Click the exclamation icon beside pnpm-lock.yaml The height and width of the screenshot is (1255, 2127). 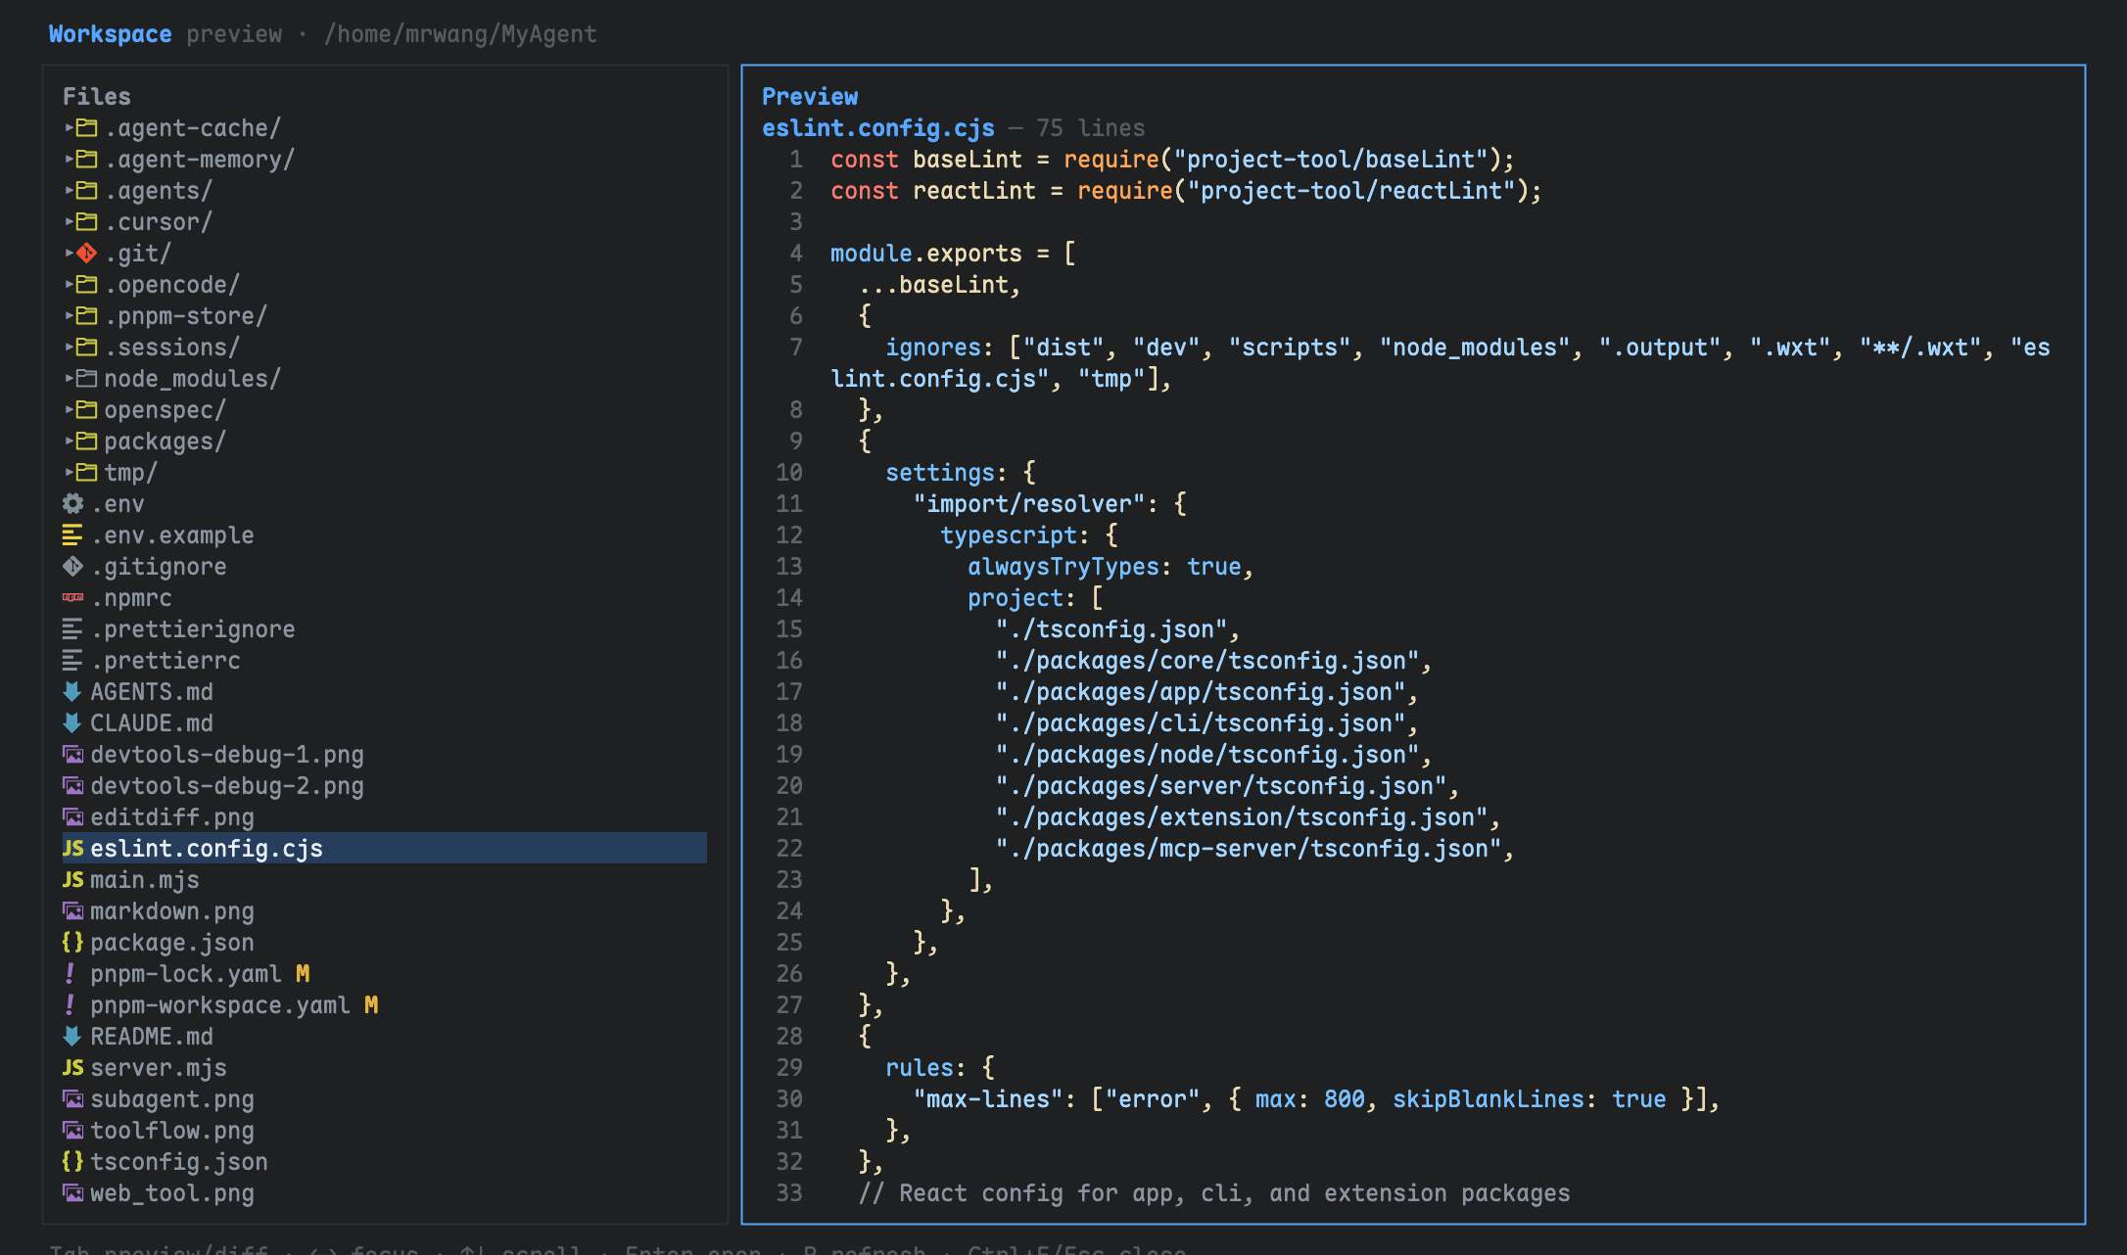click(70, 974)
